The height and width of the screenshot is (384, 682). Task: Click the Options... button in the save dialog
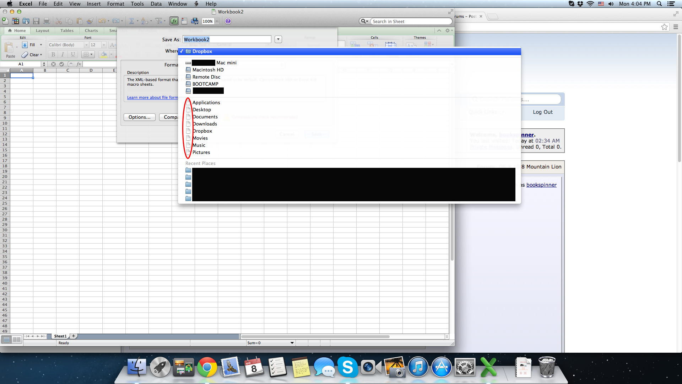click(139, 117)
